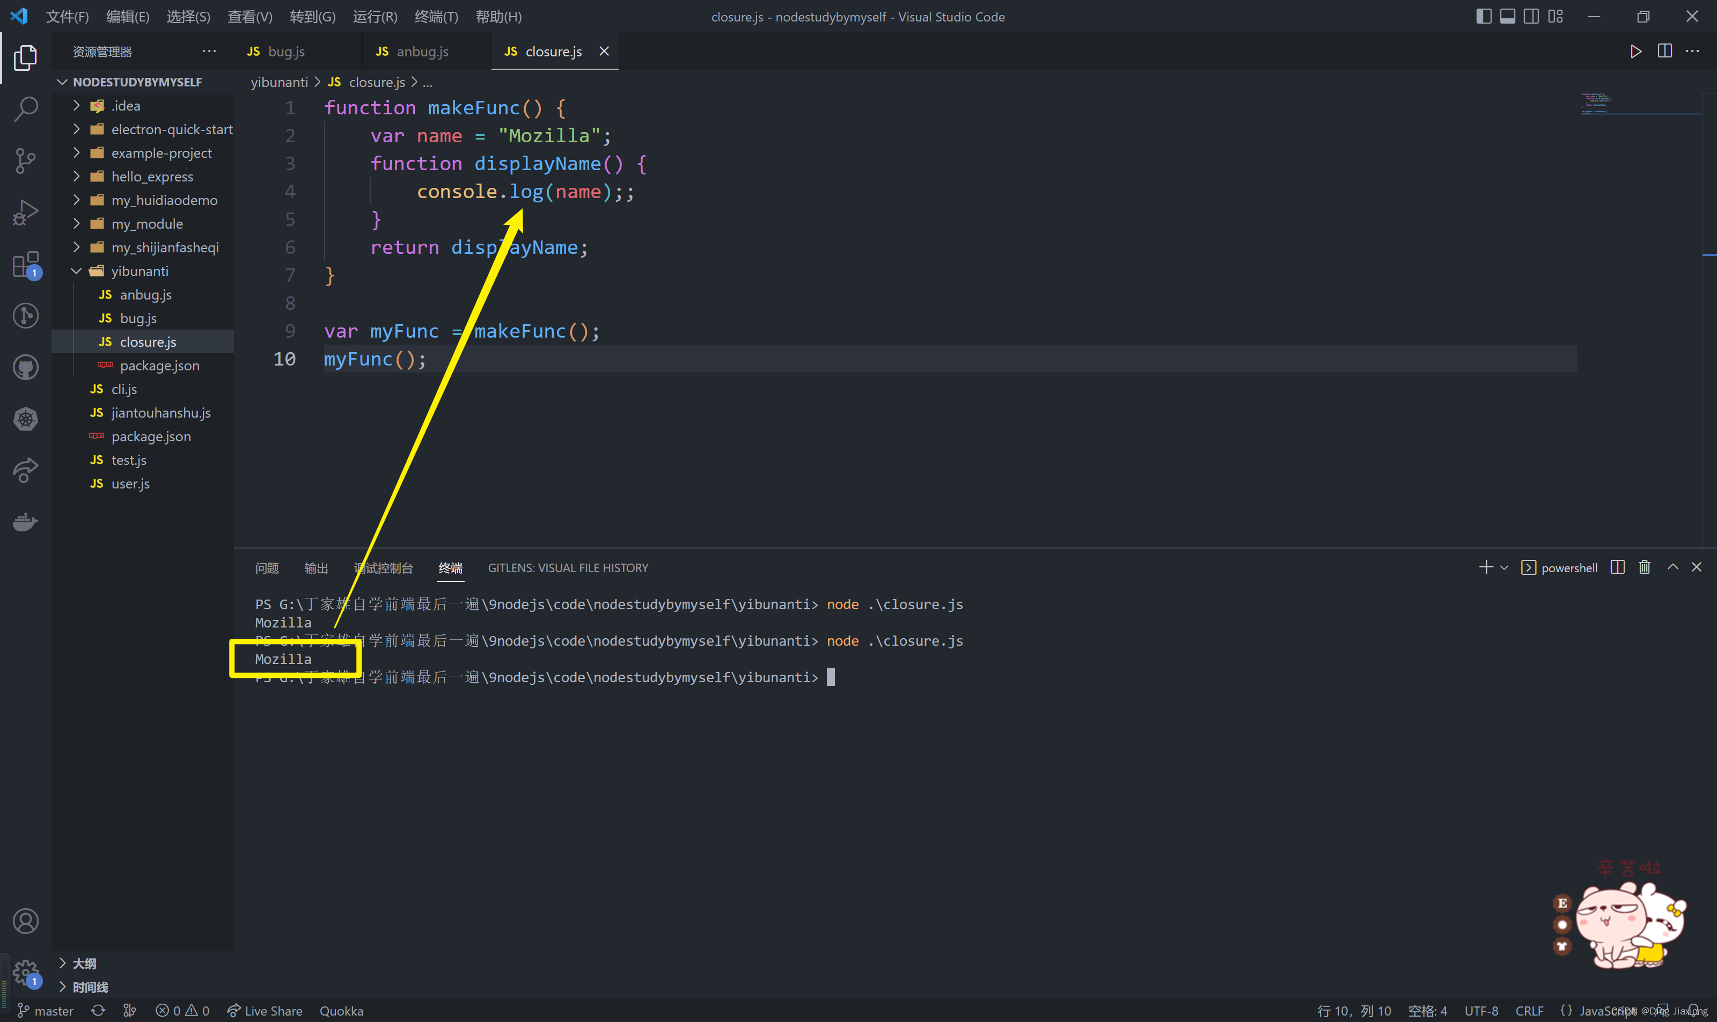Switch to the bug.js editor tab

[285, 52]
